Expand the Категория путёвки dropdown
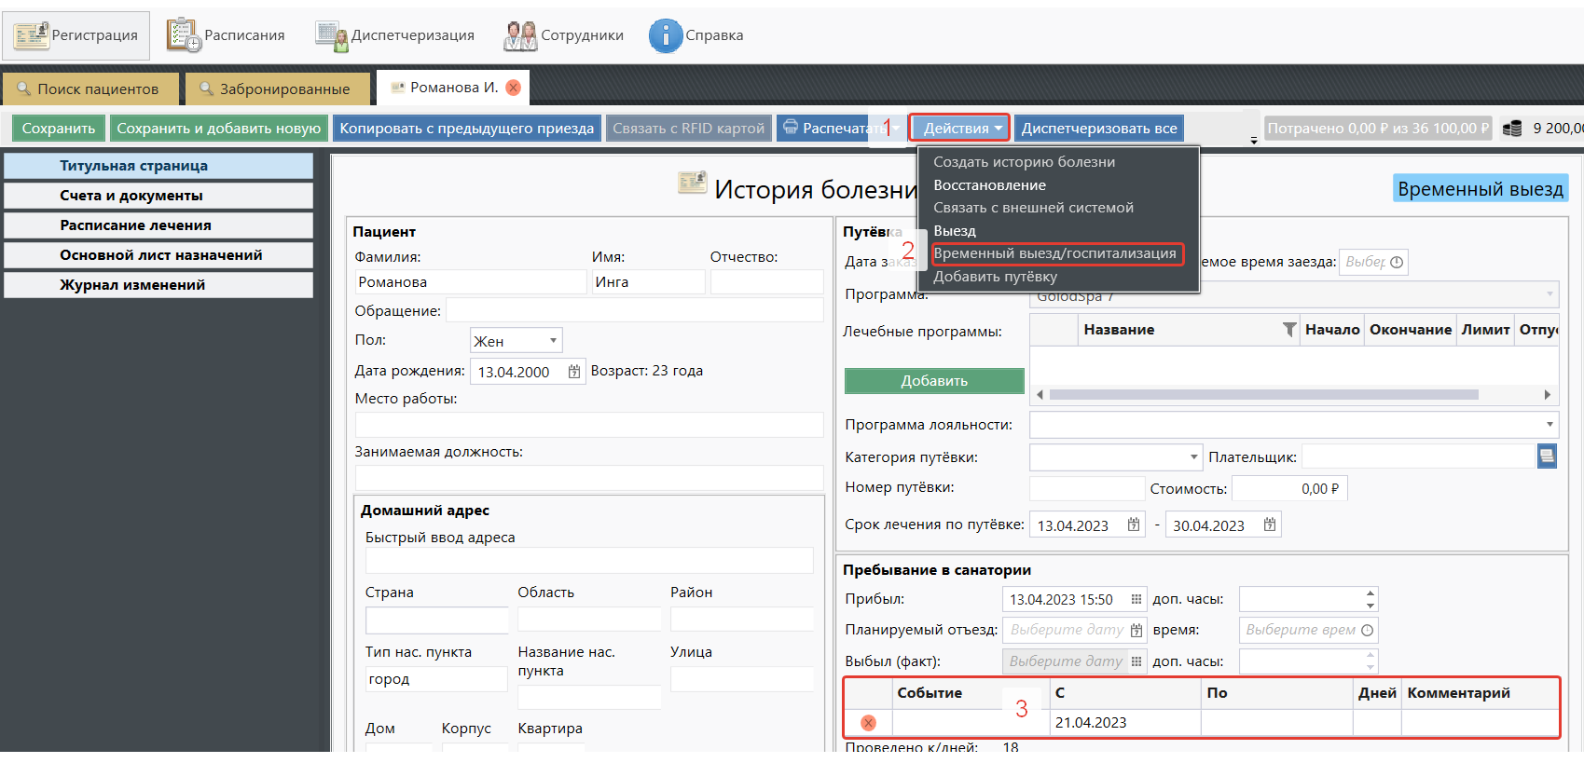 click(1193, 457)
